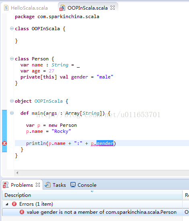Image resolution: width=189 pixels, height=221 pixels.
Task: Sort by the Description column header
Action: point(92,195)
